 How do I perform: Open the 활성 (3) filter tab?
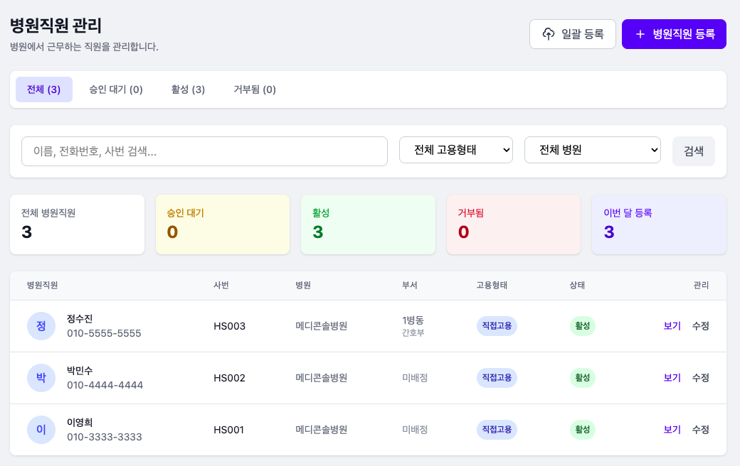187,90
